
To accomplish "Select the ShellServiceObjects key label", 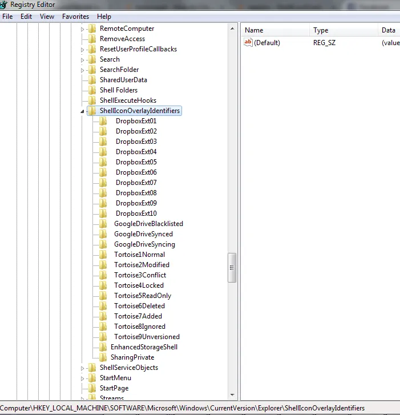I will point(129,368).
